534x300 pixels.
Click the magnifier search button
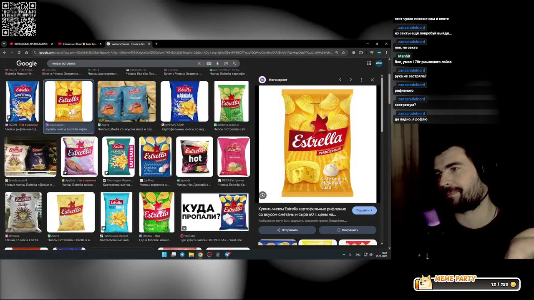coord(235,63)
